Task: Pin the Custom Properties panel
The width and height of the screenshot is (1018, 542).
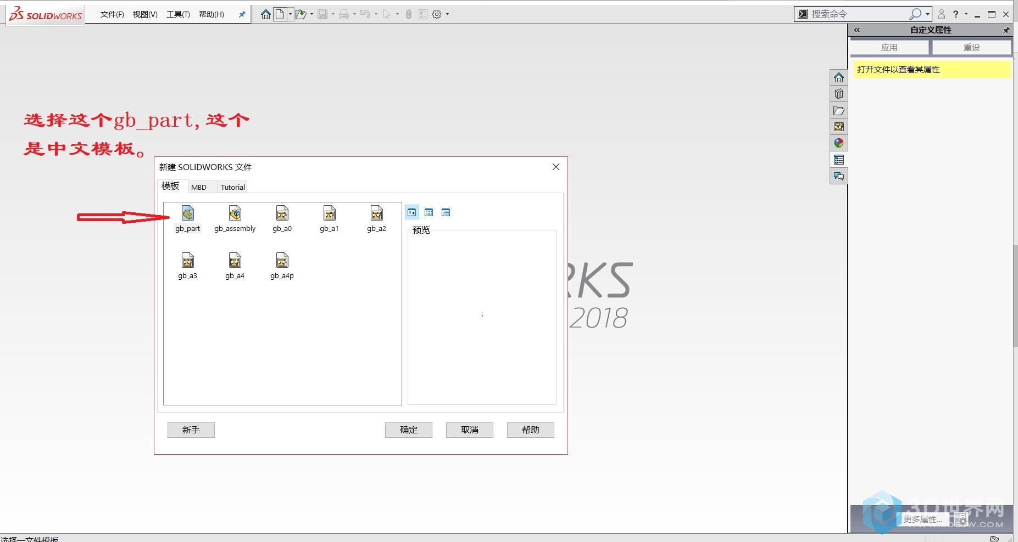Action: (1006, 30)
